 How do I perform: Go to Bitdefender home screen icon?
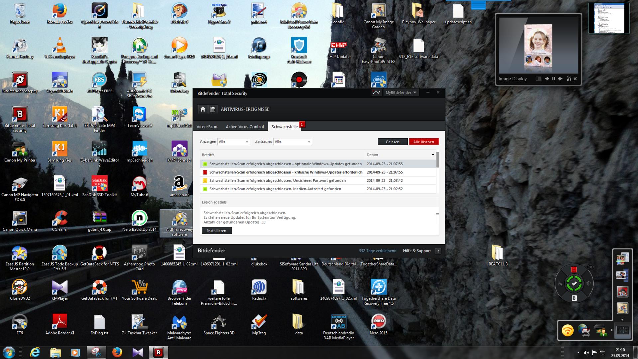tap(203, 109)
